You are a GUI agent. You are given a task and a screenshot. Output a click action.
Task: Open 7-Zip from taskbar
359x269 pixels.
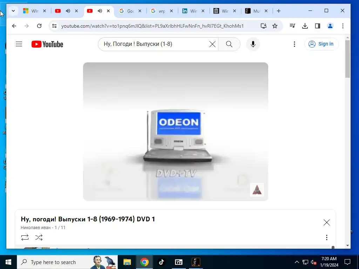pyautogui.click(x=178, y=262)
